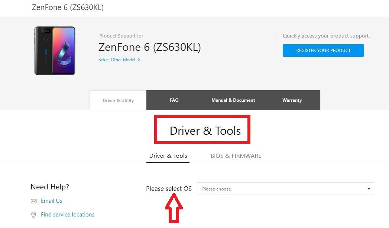The height and width of the screenshot is (228, 389).
Task: Click the ZenFone 6 page title at top
Action: click(68, 7)
